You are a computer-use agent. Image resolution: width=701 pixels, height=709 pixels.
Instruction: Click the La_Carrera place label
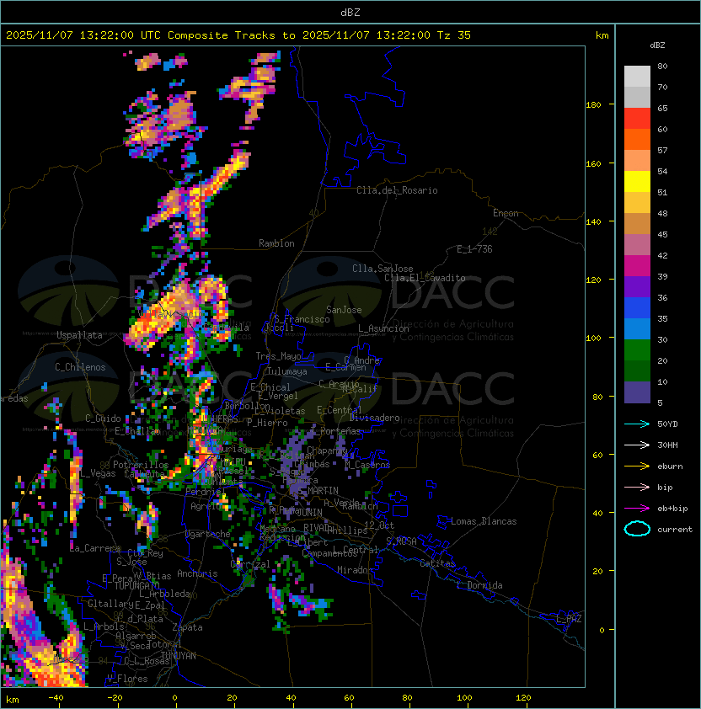coord(95,548)
